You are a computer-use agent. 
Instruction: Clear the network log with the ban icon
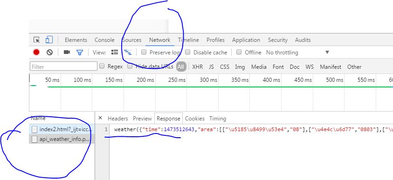[49, 52]
